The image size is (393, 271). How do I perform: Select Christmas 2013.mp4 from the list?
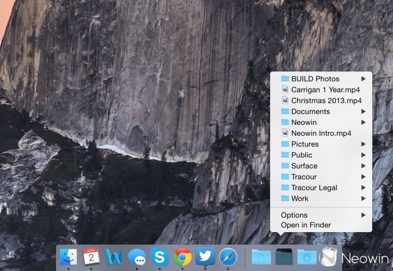[325, 100]
